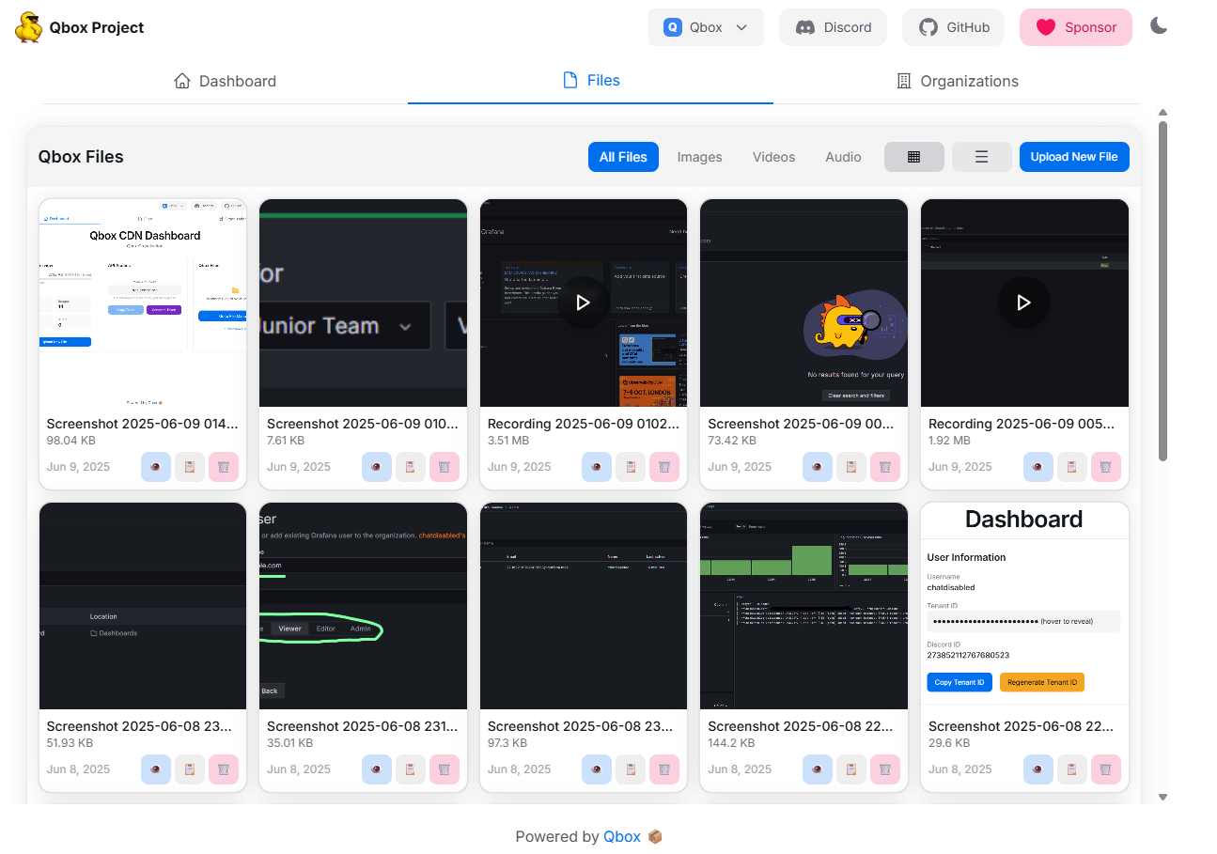View the 35.01 KB screenshot via eye icon
The image size is (1217, 854).
377,769
